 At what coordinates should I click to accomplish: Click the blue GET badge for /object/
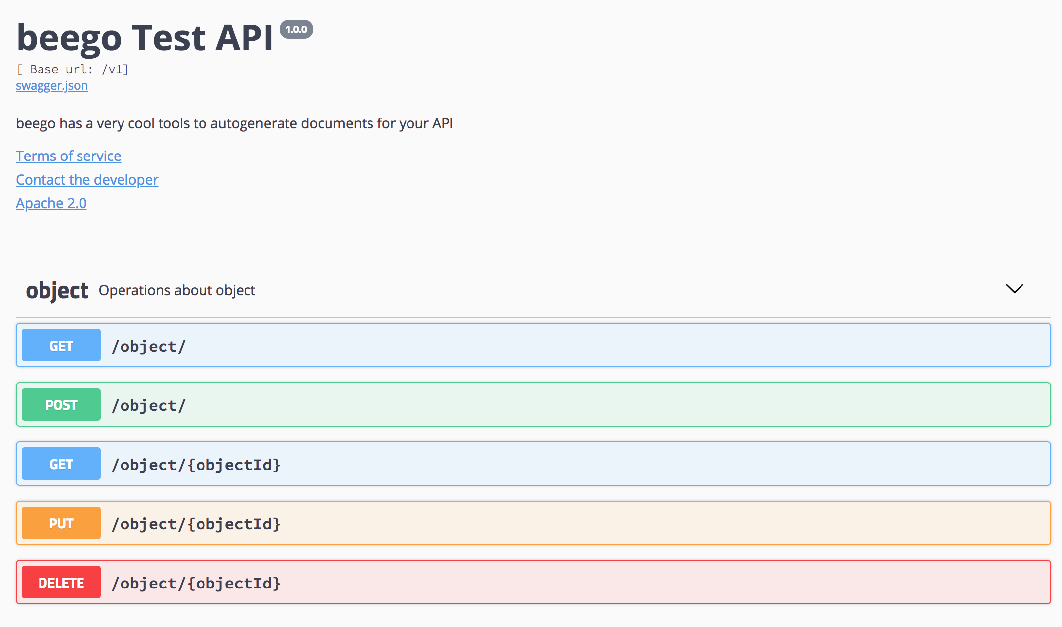click(61, 345)
